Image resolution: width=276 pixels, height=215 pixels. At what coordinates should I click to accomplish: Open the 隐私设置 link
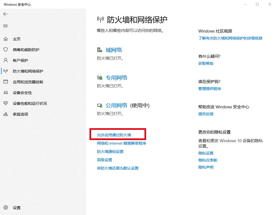click(x=206, y=153)
